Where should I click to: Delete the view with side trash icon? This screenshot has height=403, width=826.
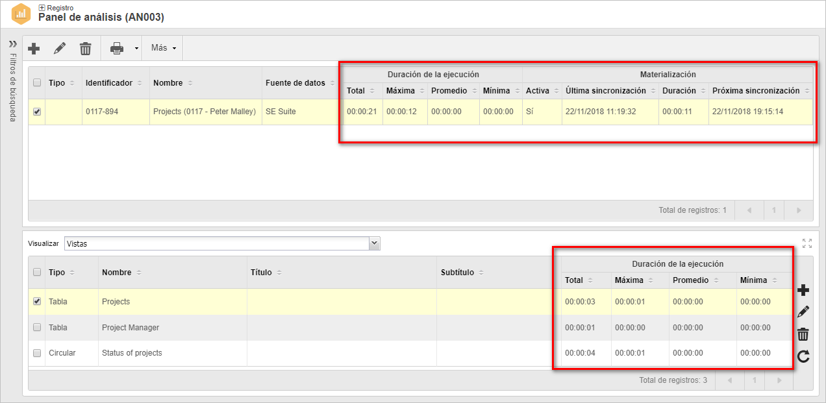tap(803, 334)
